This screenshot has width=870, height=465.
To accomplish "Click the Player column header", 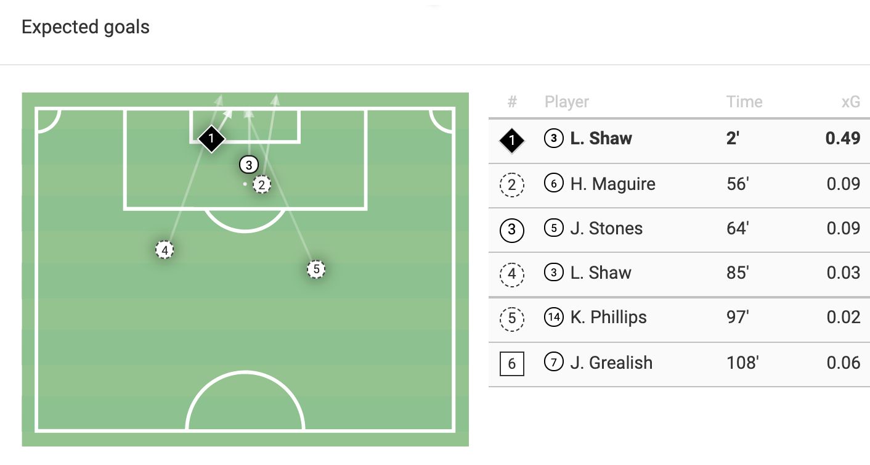I will coord(567,102).
